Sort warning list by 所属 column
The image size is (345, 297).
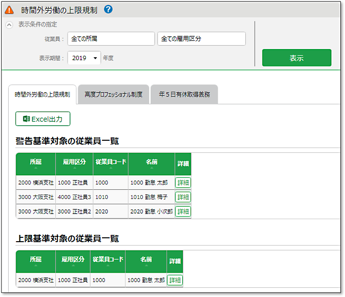point(36,164)
